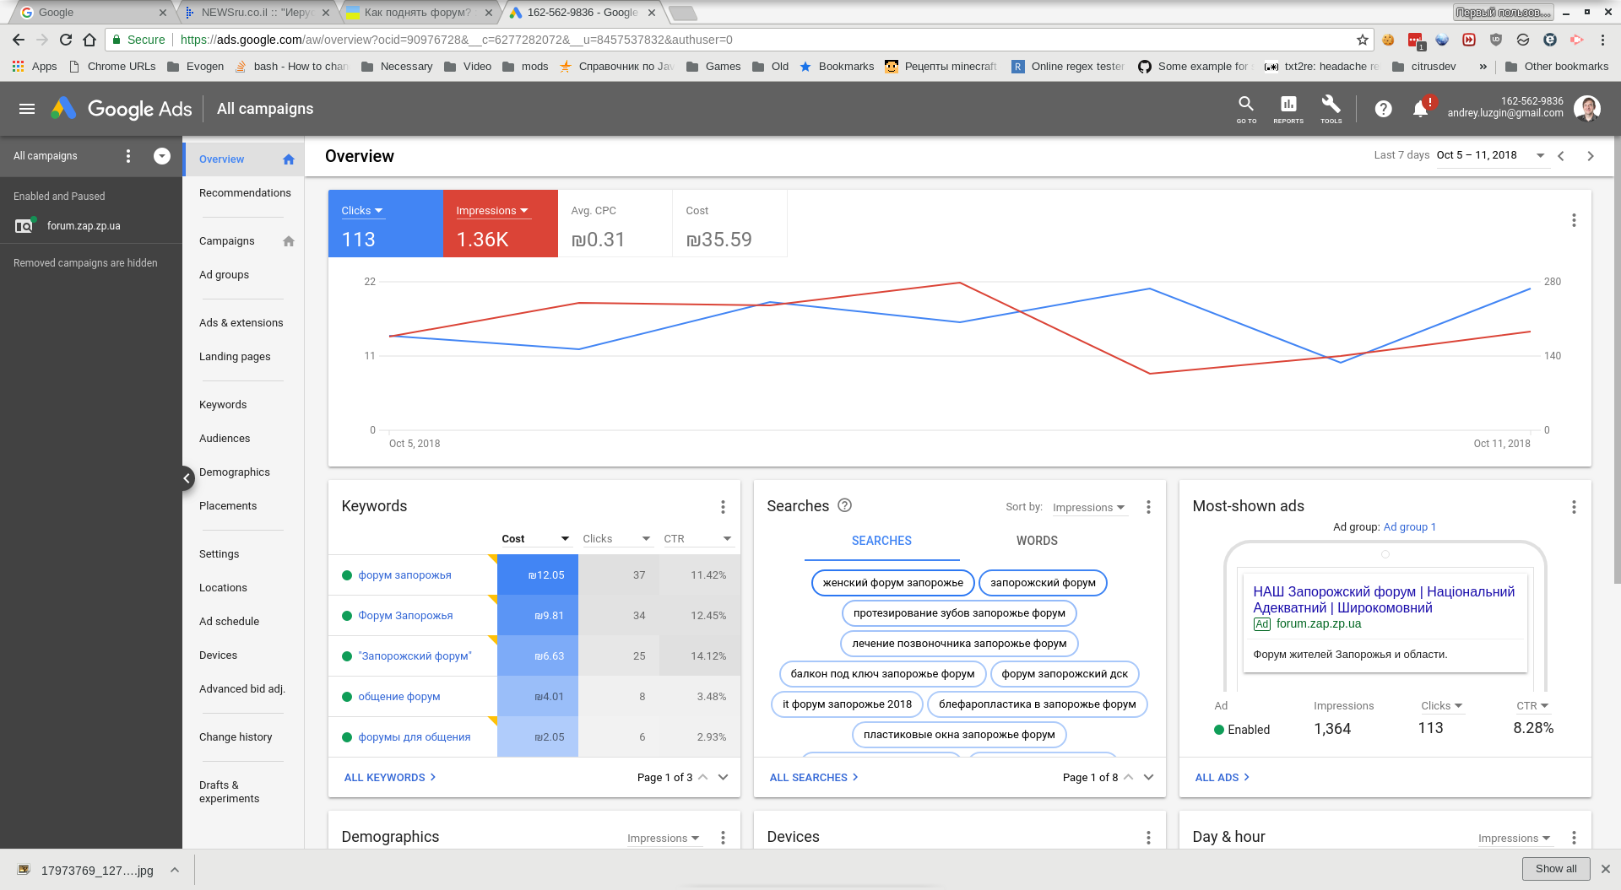Toggle status dot for 'форум запорожья' keyword

[346, 575]
